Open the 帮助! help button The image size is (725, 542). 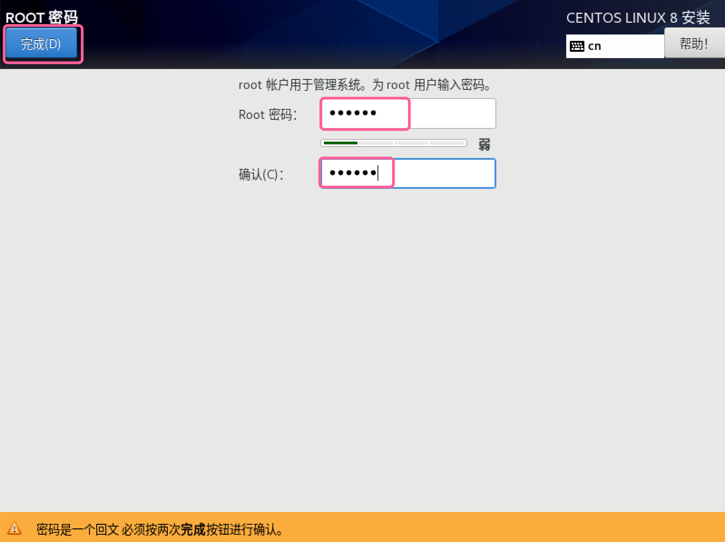click(x=694, y=44)
